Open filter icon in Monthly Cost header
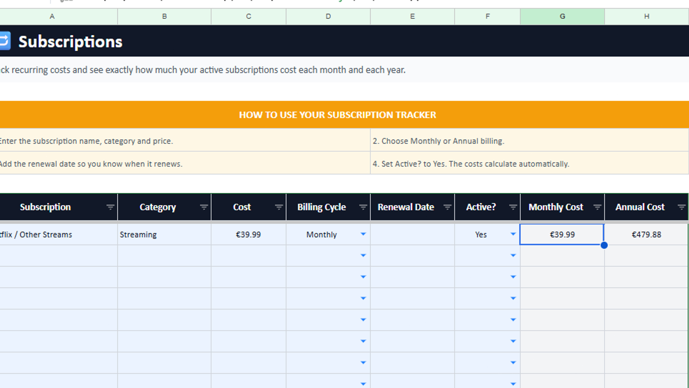This screenshot has height=388, width=689. point(597,207)
